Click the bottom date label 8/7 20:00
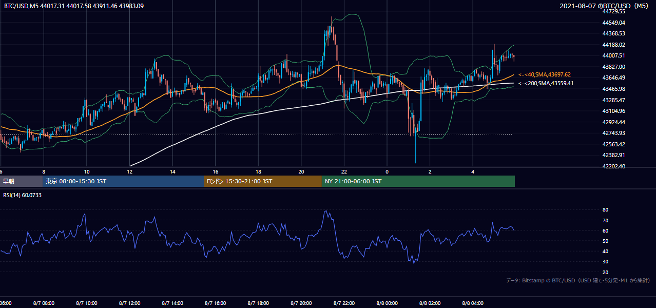Screen dimensions: 656x308 pos(301,303)
